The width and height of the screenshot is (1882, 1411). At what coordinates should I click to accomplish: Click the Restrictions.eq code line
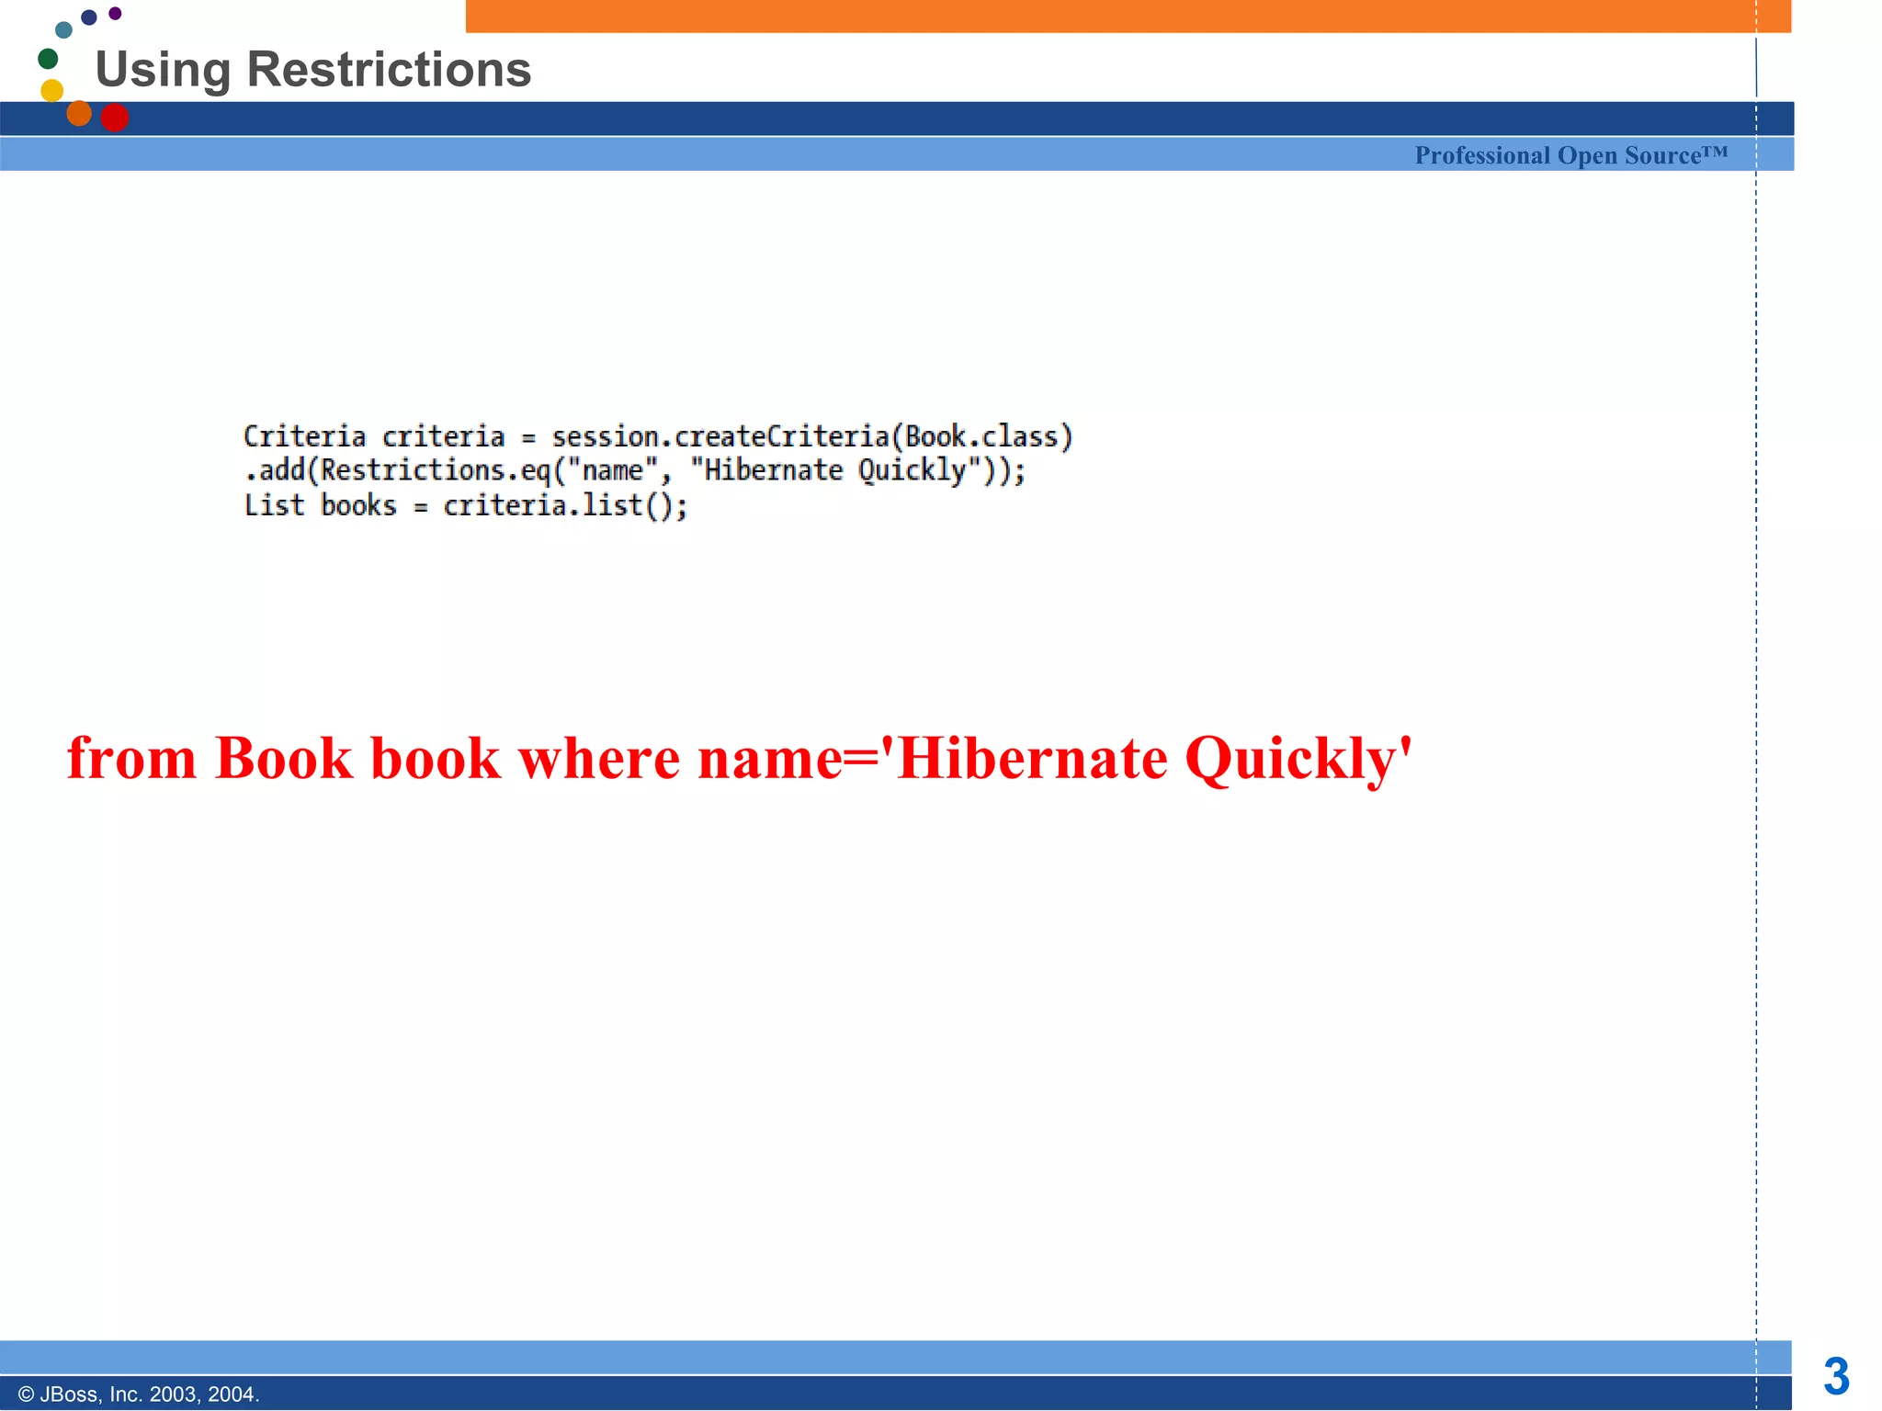click(634, 470)
